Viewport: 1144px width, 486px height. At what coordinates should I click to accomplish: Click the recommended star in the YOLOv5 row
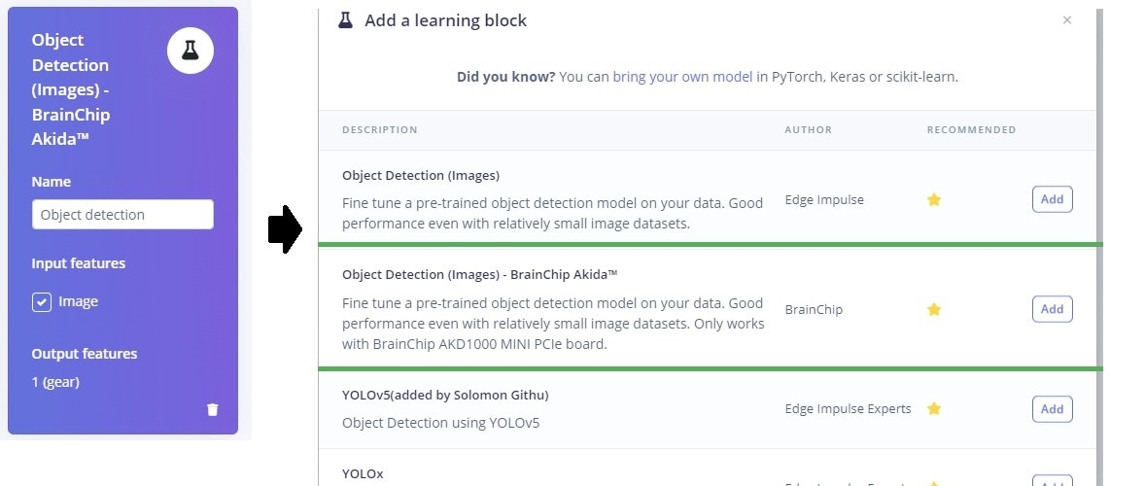(934, 408)
